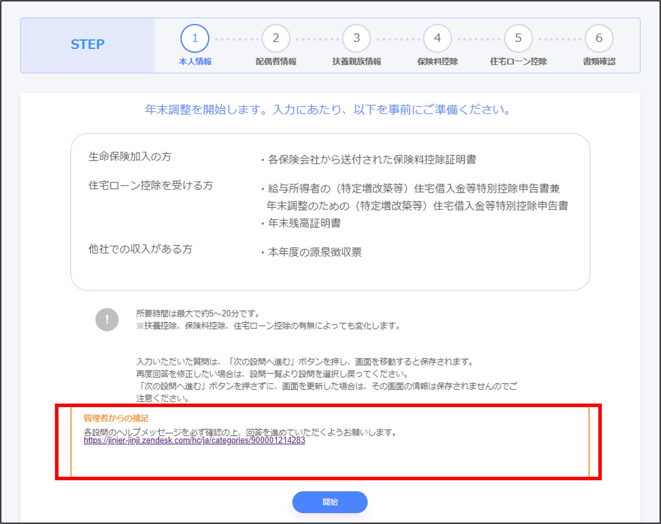Click the step 2 circle icon
661x524 pixels.
click(276, 38)
